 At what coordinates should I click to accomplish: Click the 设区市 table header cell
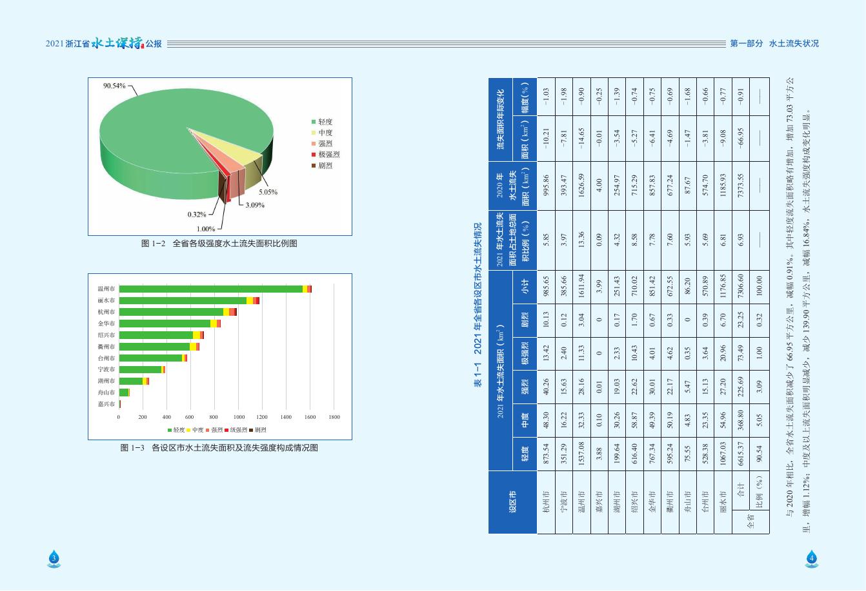coord(512,502)
